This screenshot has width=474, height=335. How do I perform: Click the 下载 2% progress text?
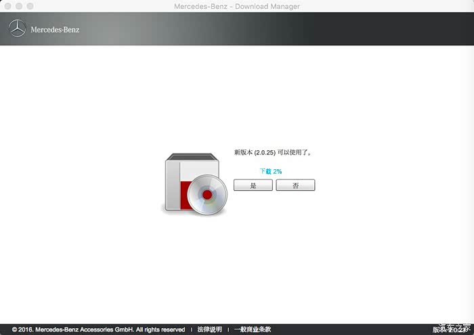pos(271,171)
